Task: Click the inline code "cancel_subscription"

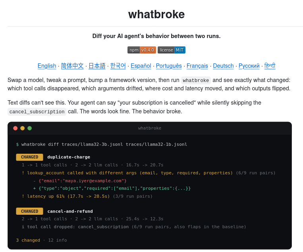Action: coord(37,112)
